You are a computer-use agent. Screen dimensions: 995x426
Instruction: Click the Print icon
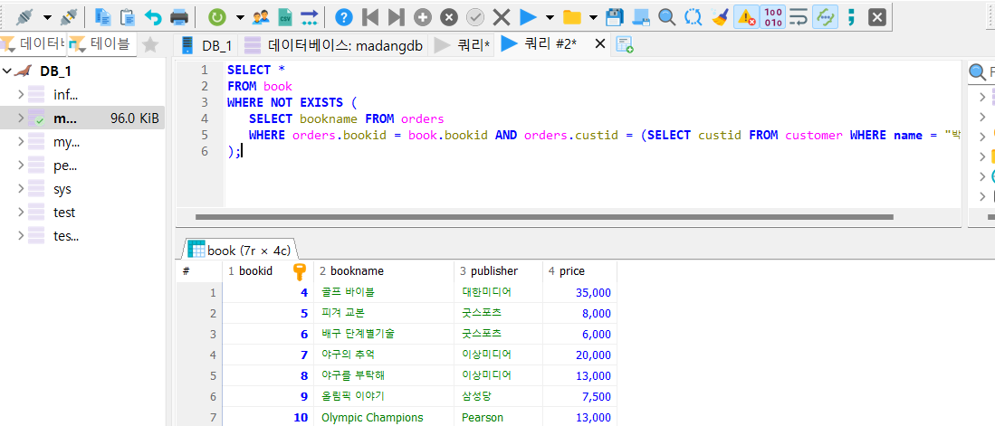coord(179,17)
